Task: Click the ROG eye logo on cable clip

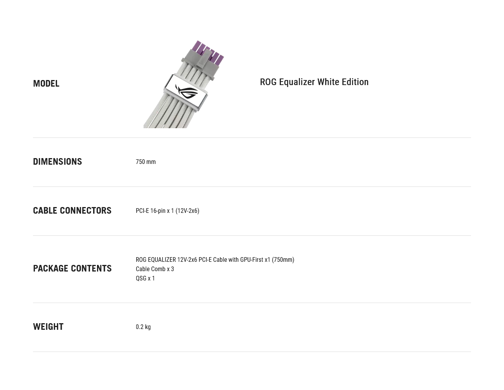Action: tap(187, 92)
